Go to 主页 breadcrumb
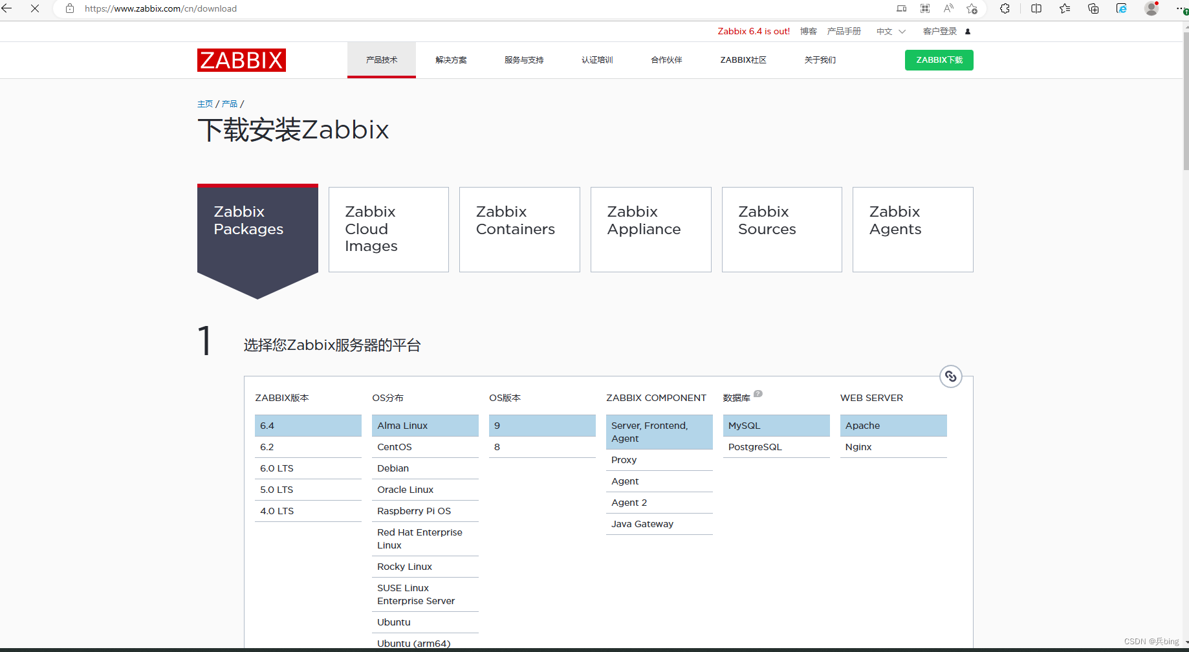Screen dimensions: 1189x652 pyautogui.click(x=205, y=103)
